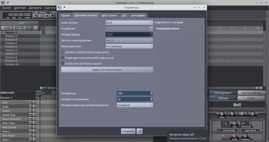The height and width of the screenshot is (142, 269).
Task: Toggle the Apply Velocity checkbox
Action: point(240,130)
